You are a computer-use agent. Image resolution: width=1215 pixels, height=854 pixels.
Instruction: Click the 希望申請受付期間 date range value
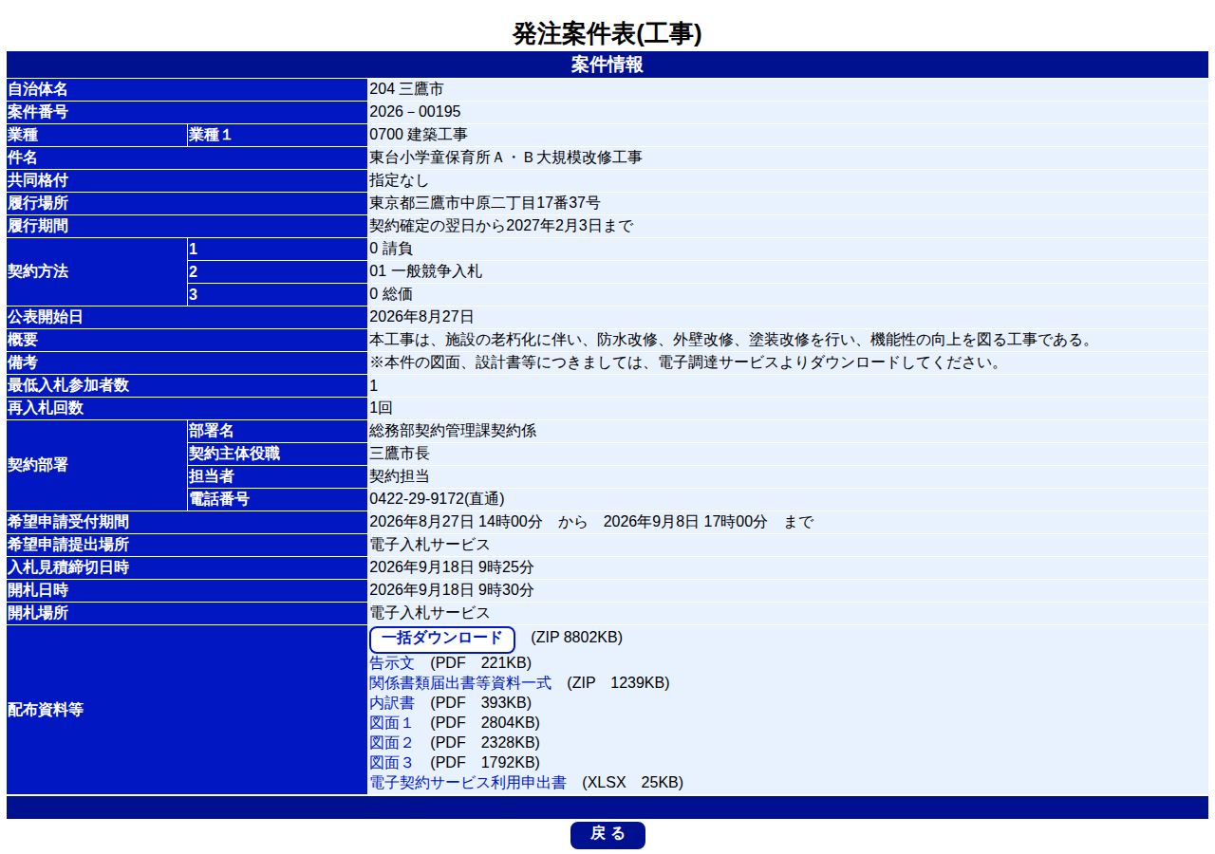tap(591, 522)
